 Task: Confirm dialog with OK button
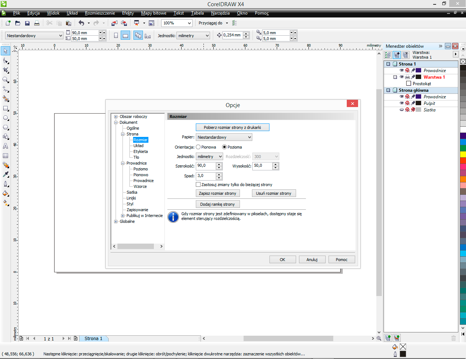coord(283,260)
